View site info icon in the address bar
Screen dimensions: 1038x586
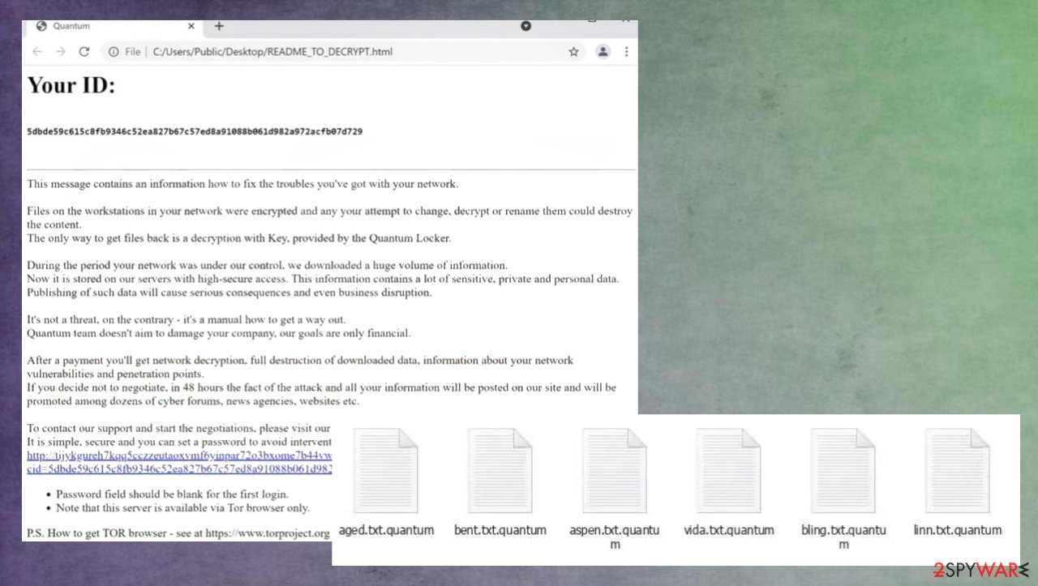[113, 51]
